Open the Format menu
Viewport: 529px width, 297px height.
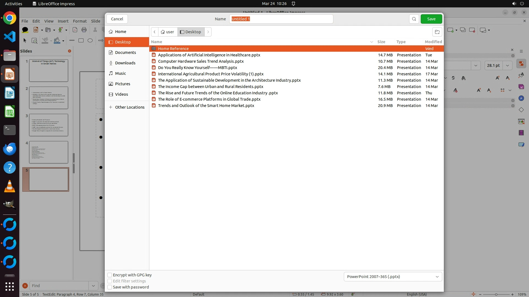(x=80, y=21)
